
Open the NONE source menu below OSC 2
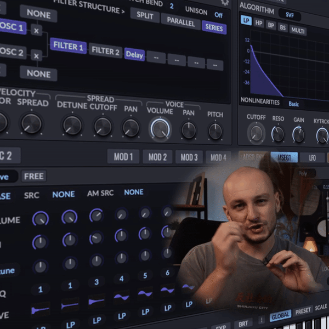click(38, 73)
